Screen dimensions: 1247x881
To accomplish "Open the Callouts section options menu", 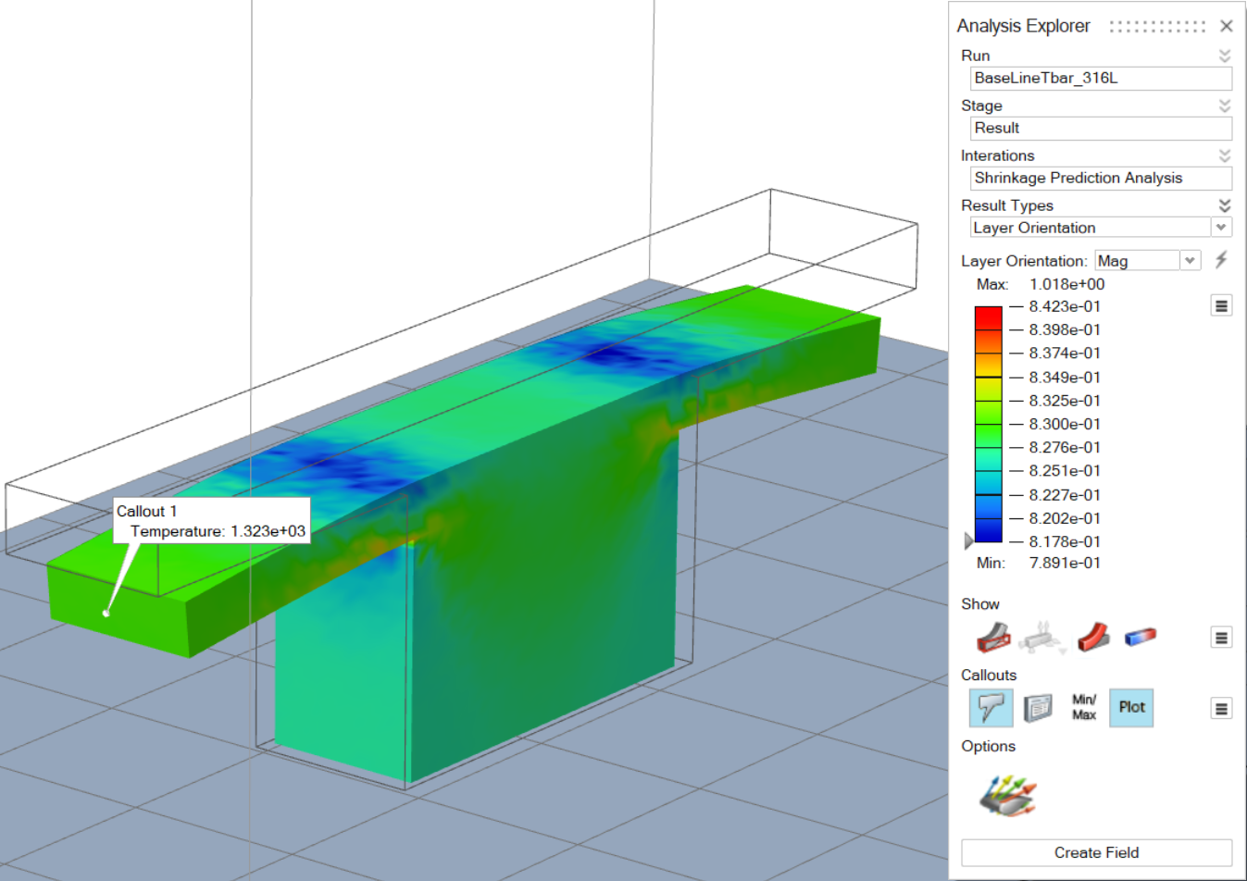I will (x=1221, y=709).
